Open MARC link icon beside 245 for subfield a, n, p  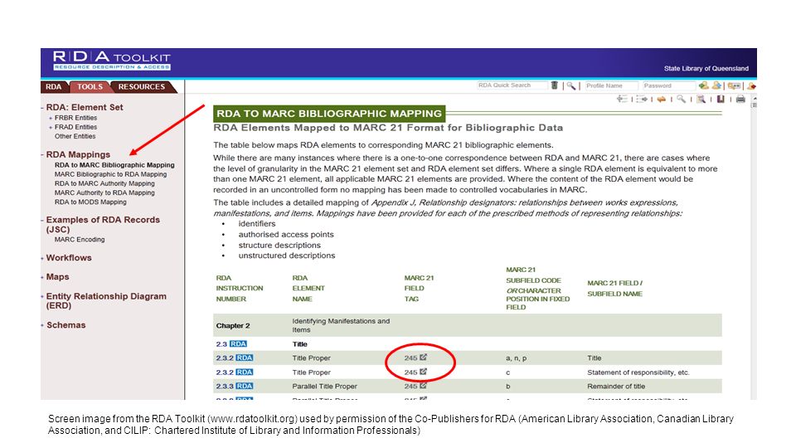coord(424,357)
